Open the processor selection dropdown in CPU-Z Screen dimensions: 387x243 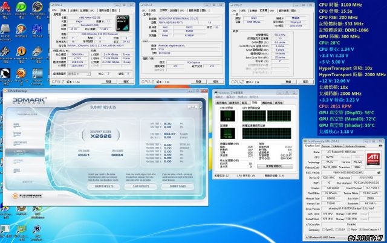[x=79, y=74]
